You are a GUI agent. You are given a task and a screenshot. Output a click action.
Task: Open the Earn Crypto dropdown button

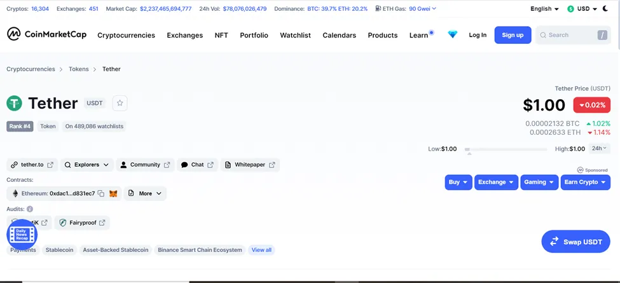[x=585, y=183]
